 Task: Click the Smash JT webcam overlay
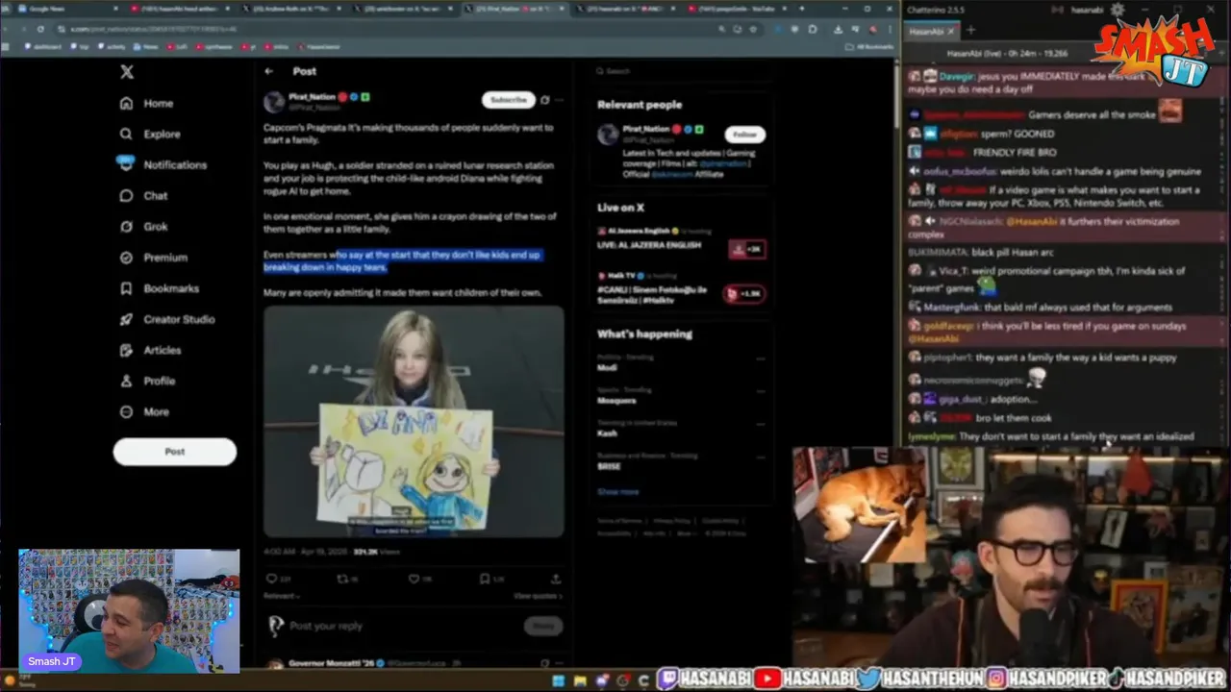click(129, 610)
